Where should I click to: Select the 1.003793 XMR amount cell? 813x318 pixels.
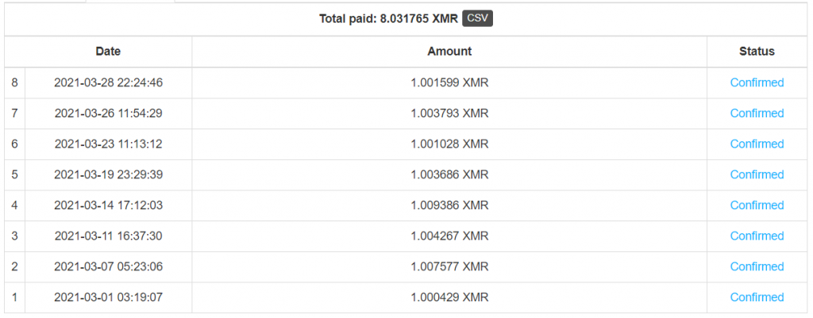(x=449, y=113)
